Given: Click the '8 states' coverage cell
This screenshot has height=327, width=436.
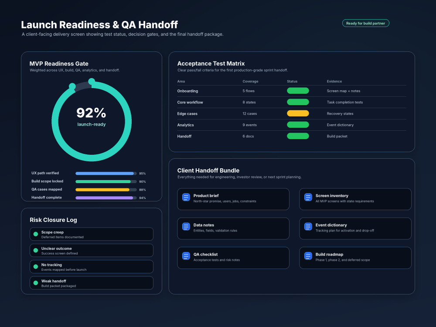Looking at the screenshot, I should coord(249,102).
